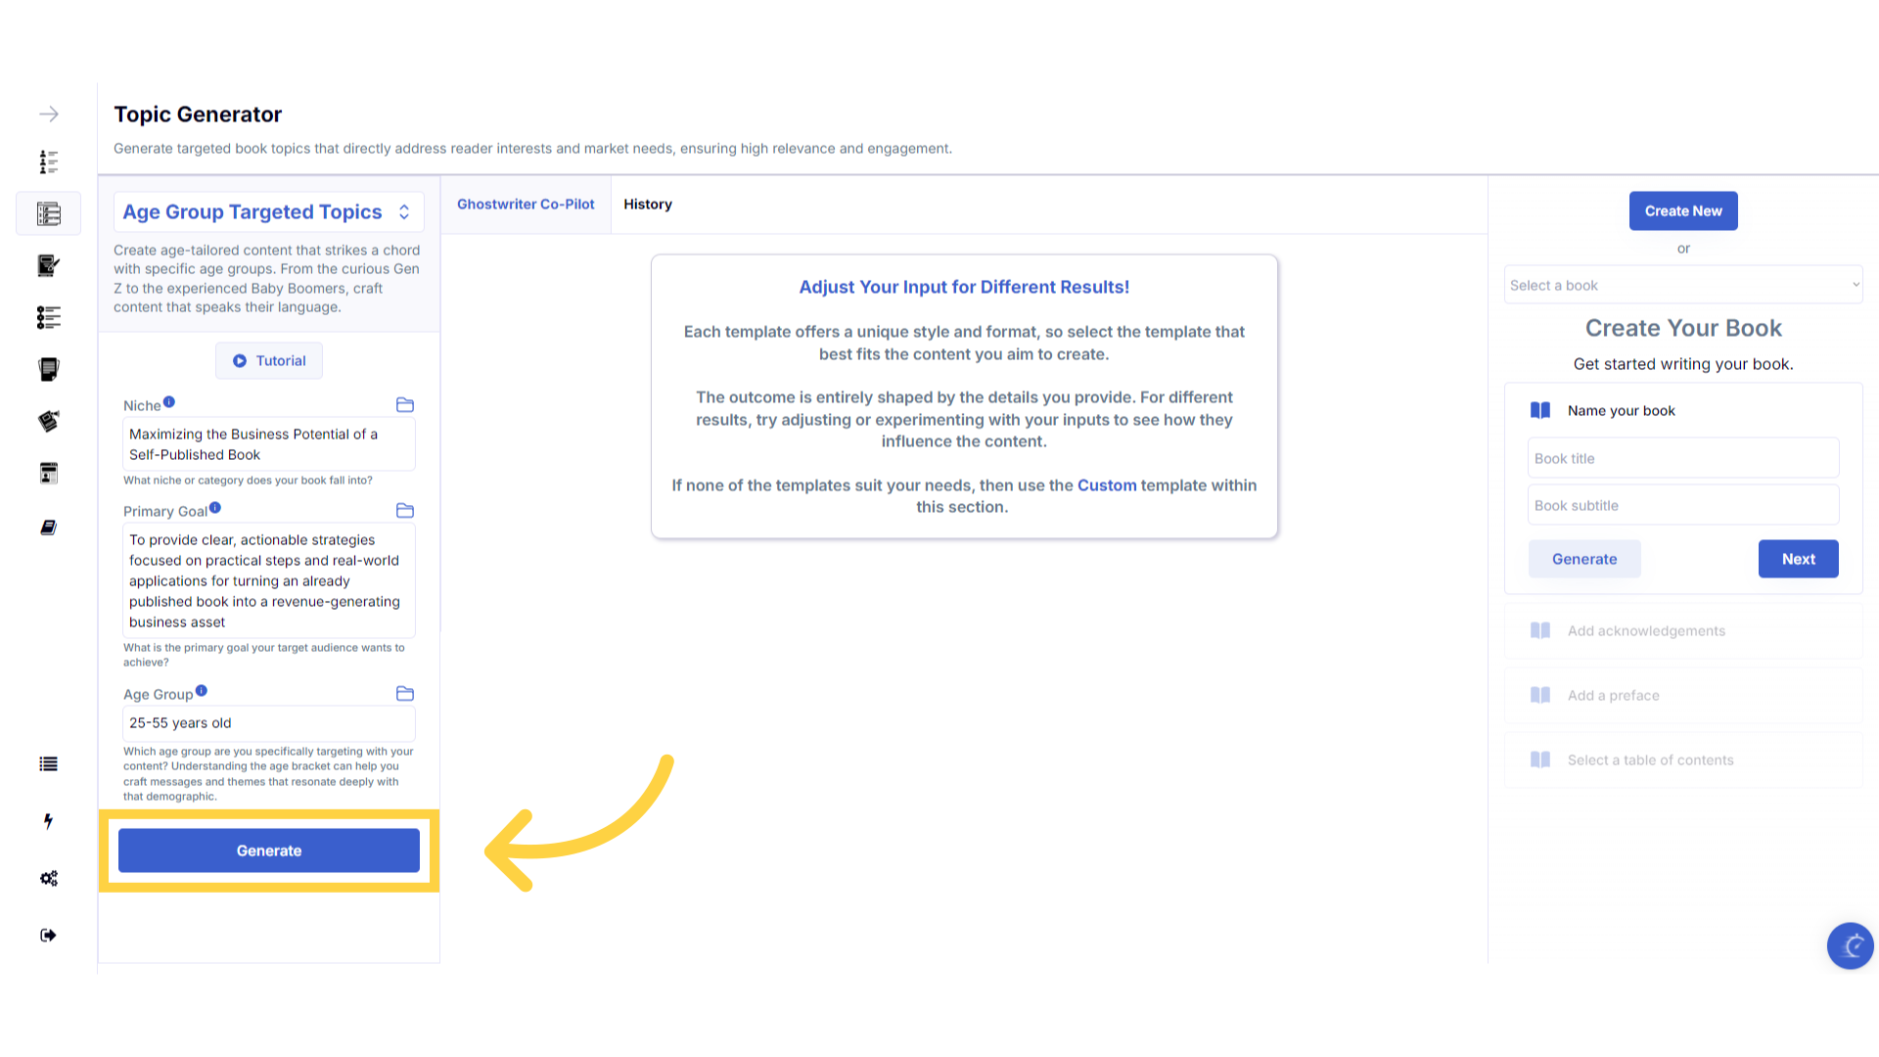Open the Select a book dropdown
Viewport: 1879px width, 1057px height.
coord(1682,285)
